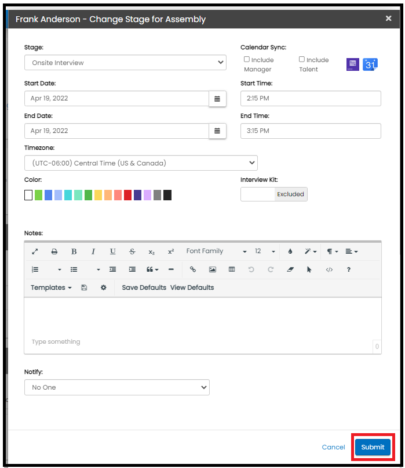Enable the Include Manager checkbox
Viewport: 405px width, 468px height.
tap(247, 59)
